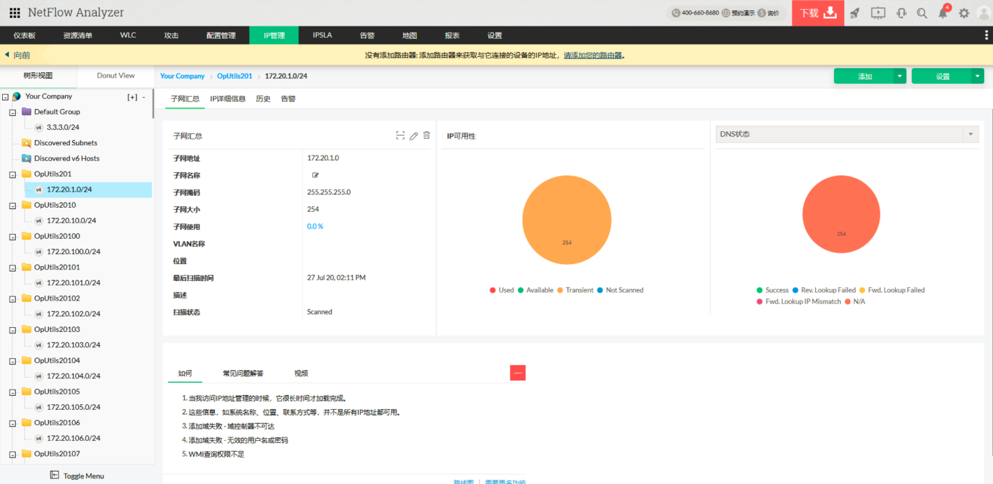Screen dimensions: 993x484
Task: Open the settings gear in header
Action: 964,12
